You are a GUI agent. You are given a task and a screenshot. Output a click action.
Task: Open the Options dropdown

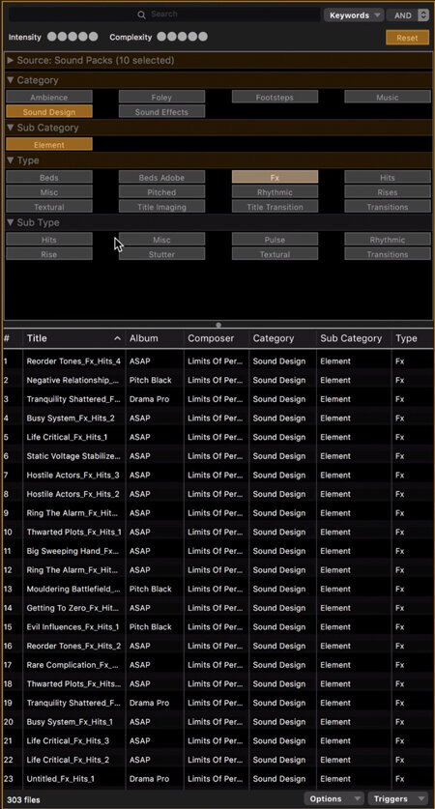(333, 798)
